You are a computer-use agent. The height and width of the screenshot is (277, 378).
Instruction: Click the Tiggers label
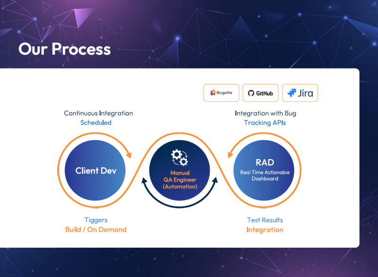96,220
